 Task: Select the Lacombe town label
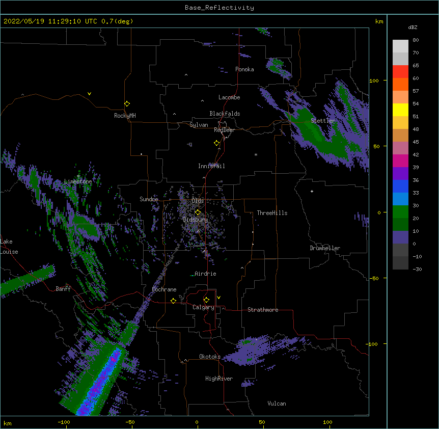click(229, 97)
